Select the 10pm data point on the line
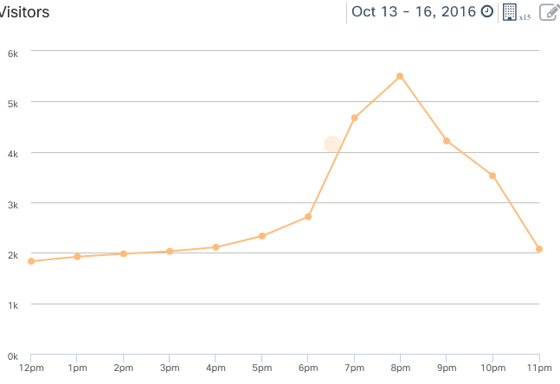Viewport: 560px width, 384px height. click(x=492, y=176)
